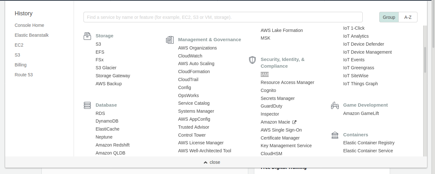Open Service Catalog
This screenshot has height=174, width=435.
click(194, 103)
